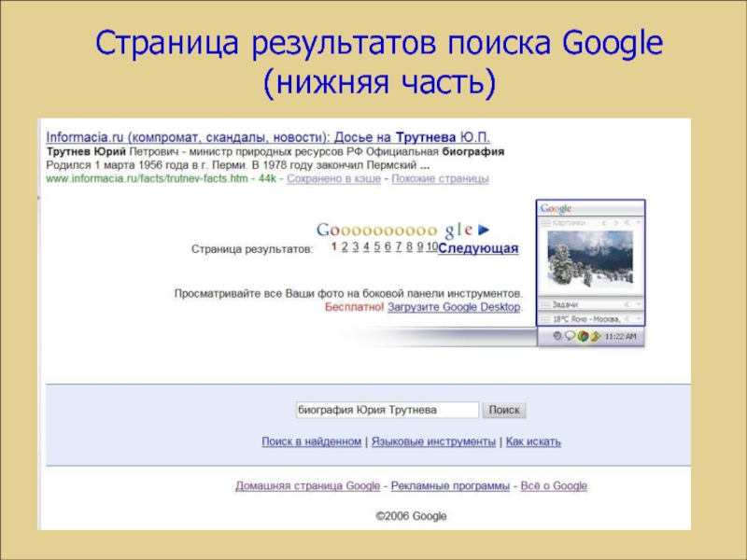Open the Сохранено в кэше cached copy

[x=333, y=178]
